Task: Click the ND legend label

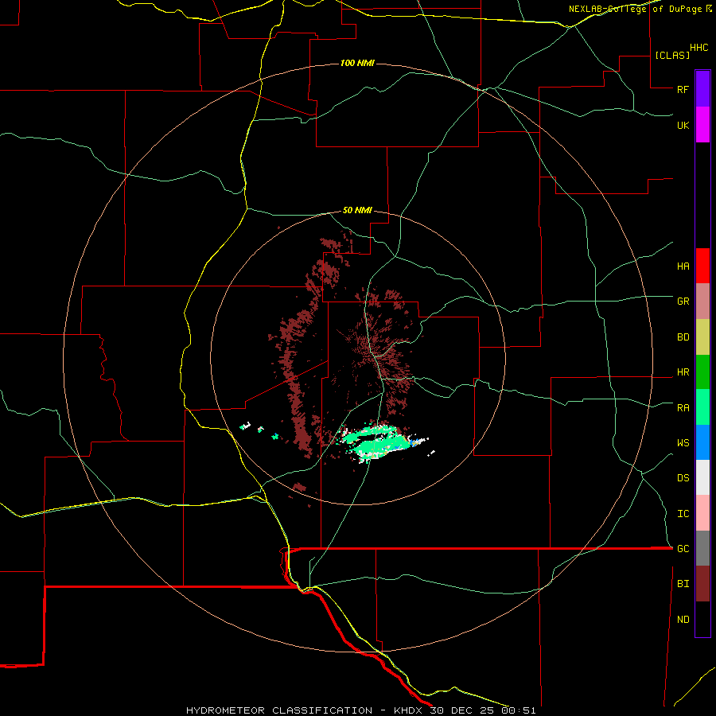Action: pos(683,620)
